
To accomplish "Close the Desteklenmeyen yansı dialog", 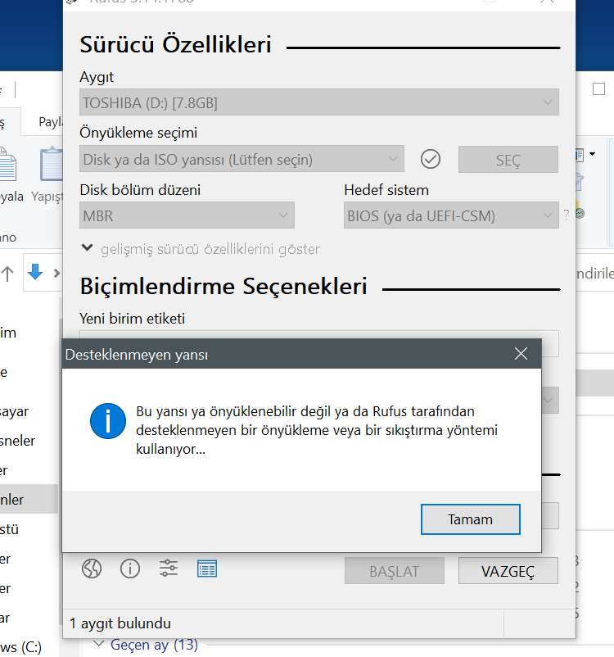I will coord(521,354).
